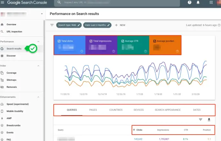This screenshot has width=221, height=141.
Task: Download the table data export icon
Action: 209,120
